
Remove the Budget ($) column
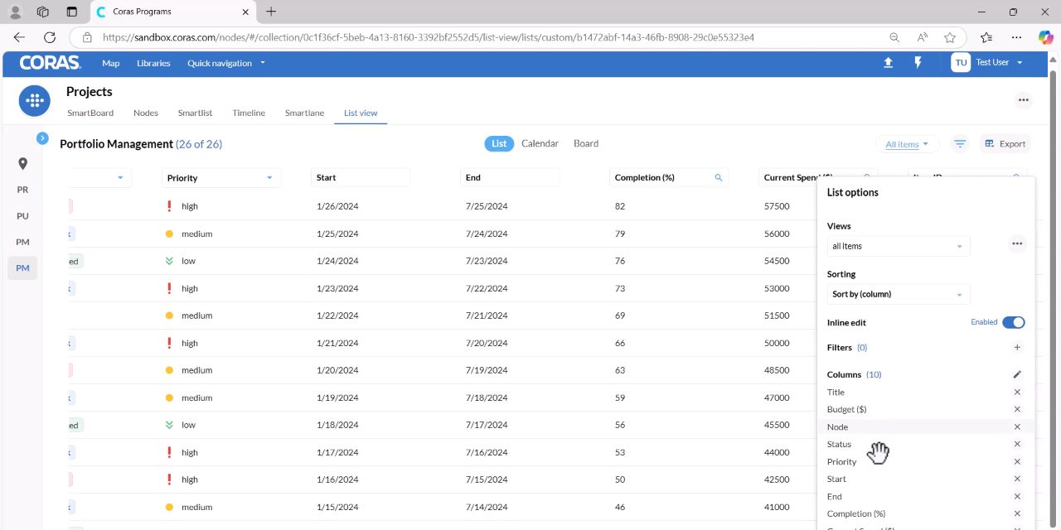(x=1017, y=410)
